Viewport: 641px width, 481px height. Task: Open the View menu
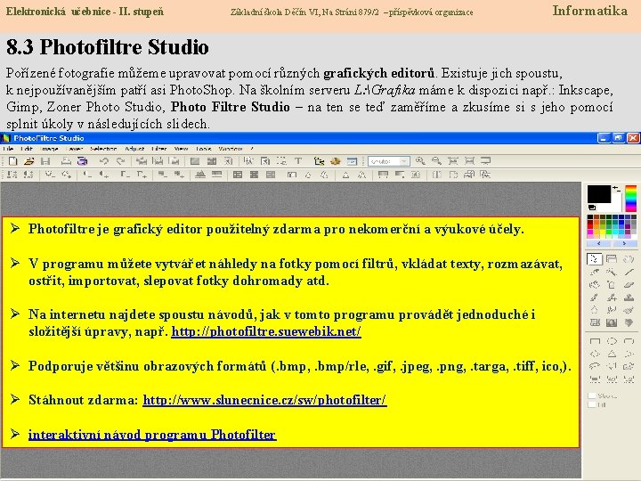point(181,149)
